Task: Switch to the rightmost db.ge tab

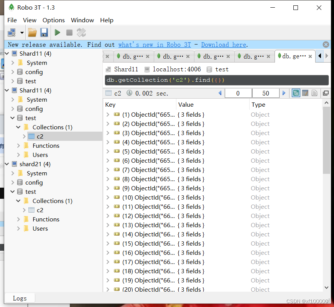Action: pos(294,56)
